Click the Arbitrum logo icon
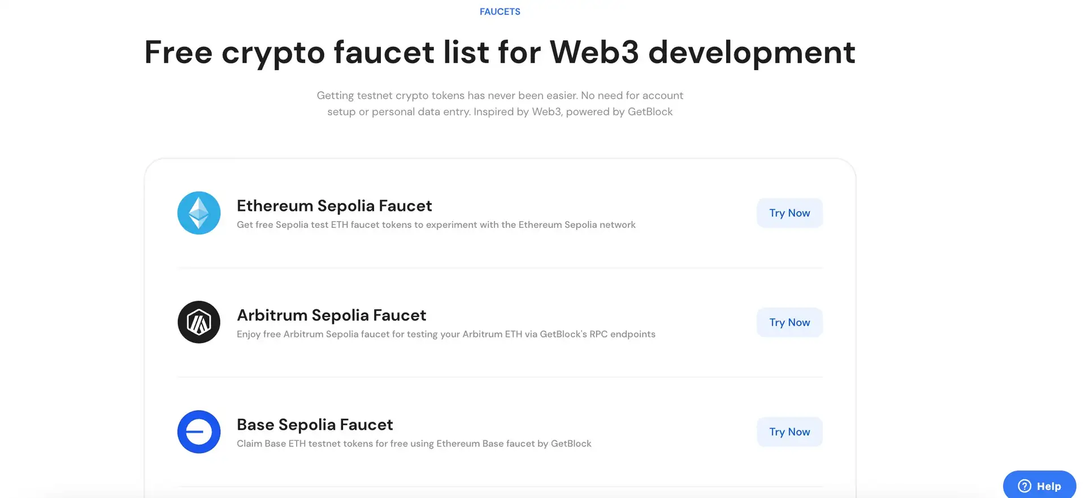 pyautogui.click(x=199, y=322)
